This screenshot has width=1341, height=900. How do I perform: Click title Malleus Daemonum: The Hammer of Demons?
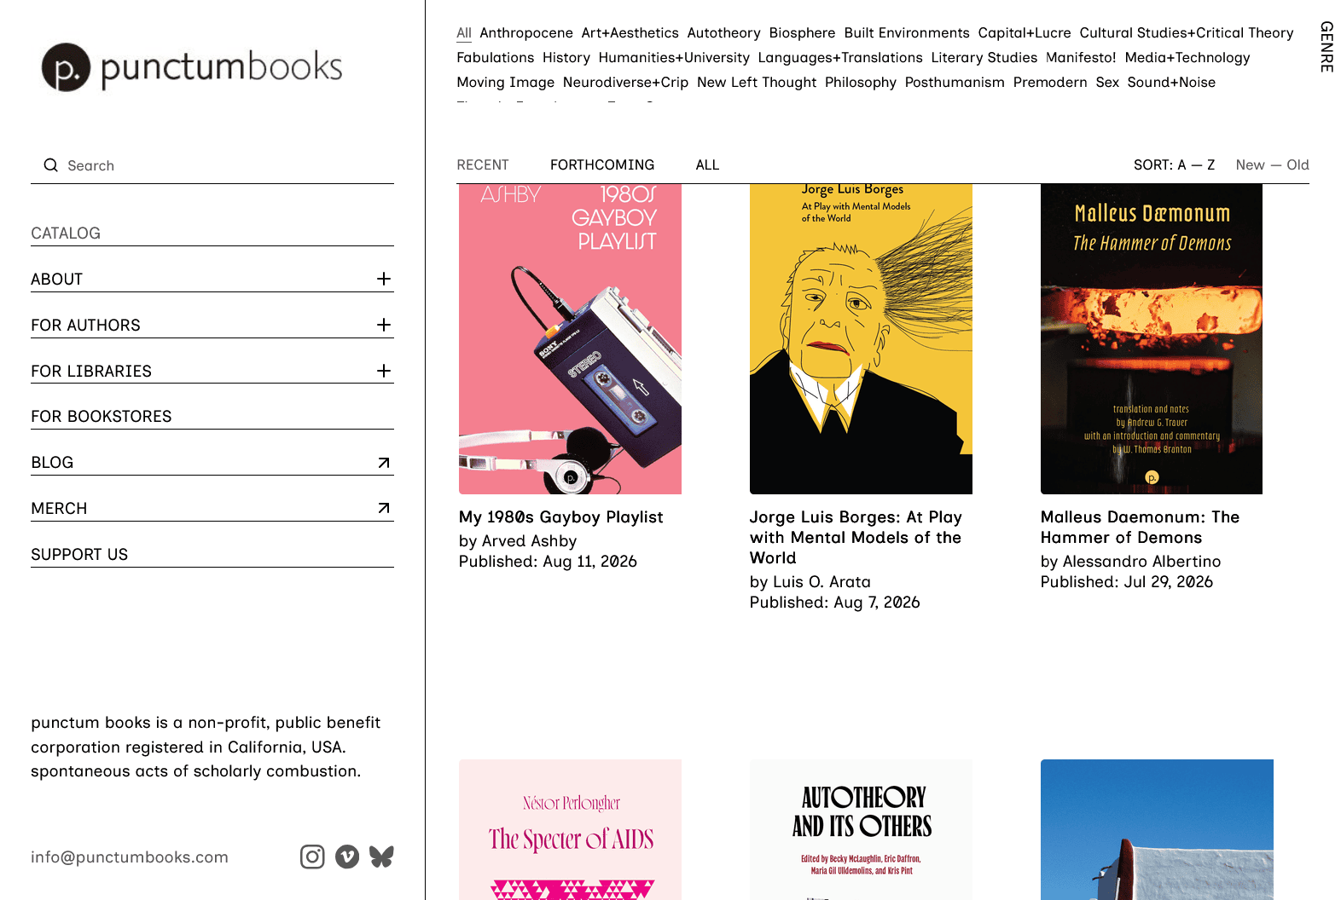click(1140, 528)
